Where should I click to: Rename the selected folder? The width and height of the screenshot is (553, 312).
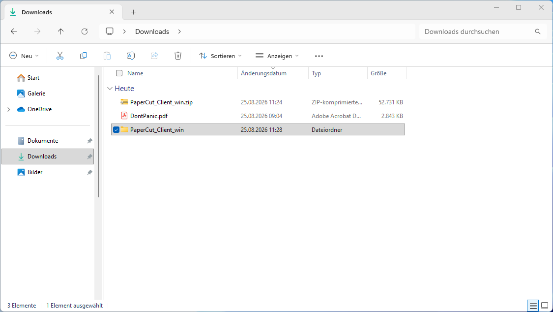(x=130, y=56)
